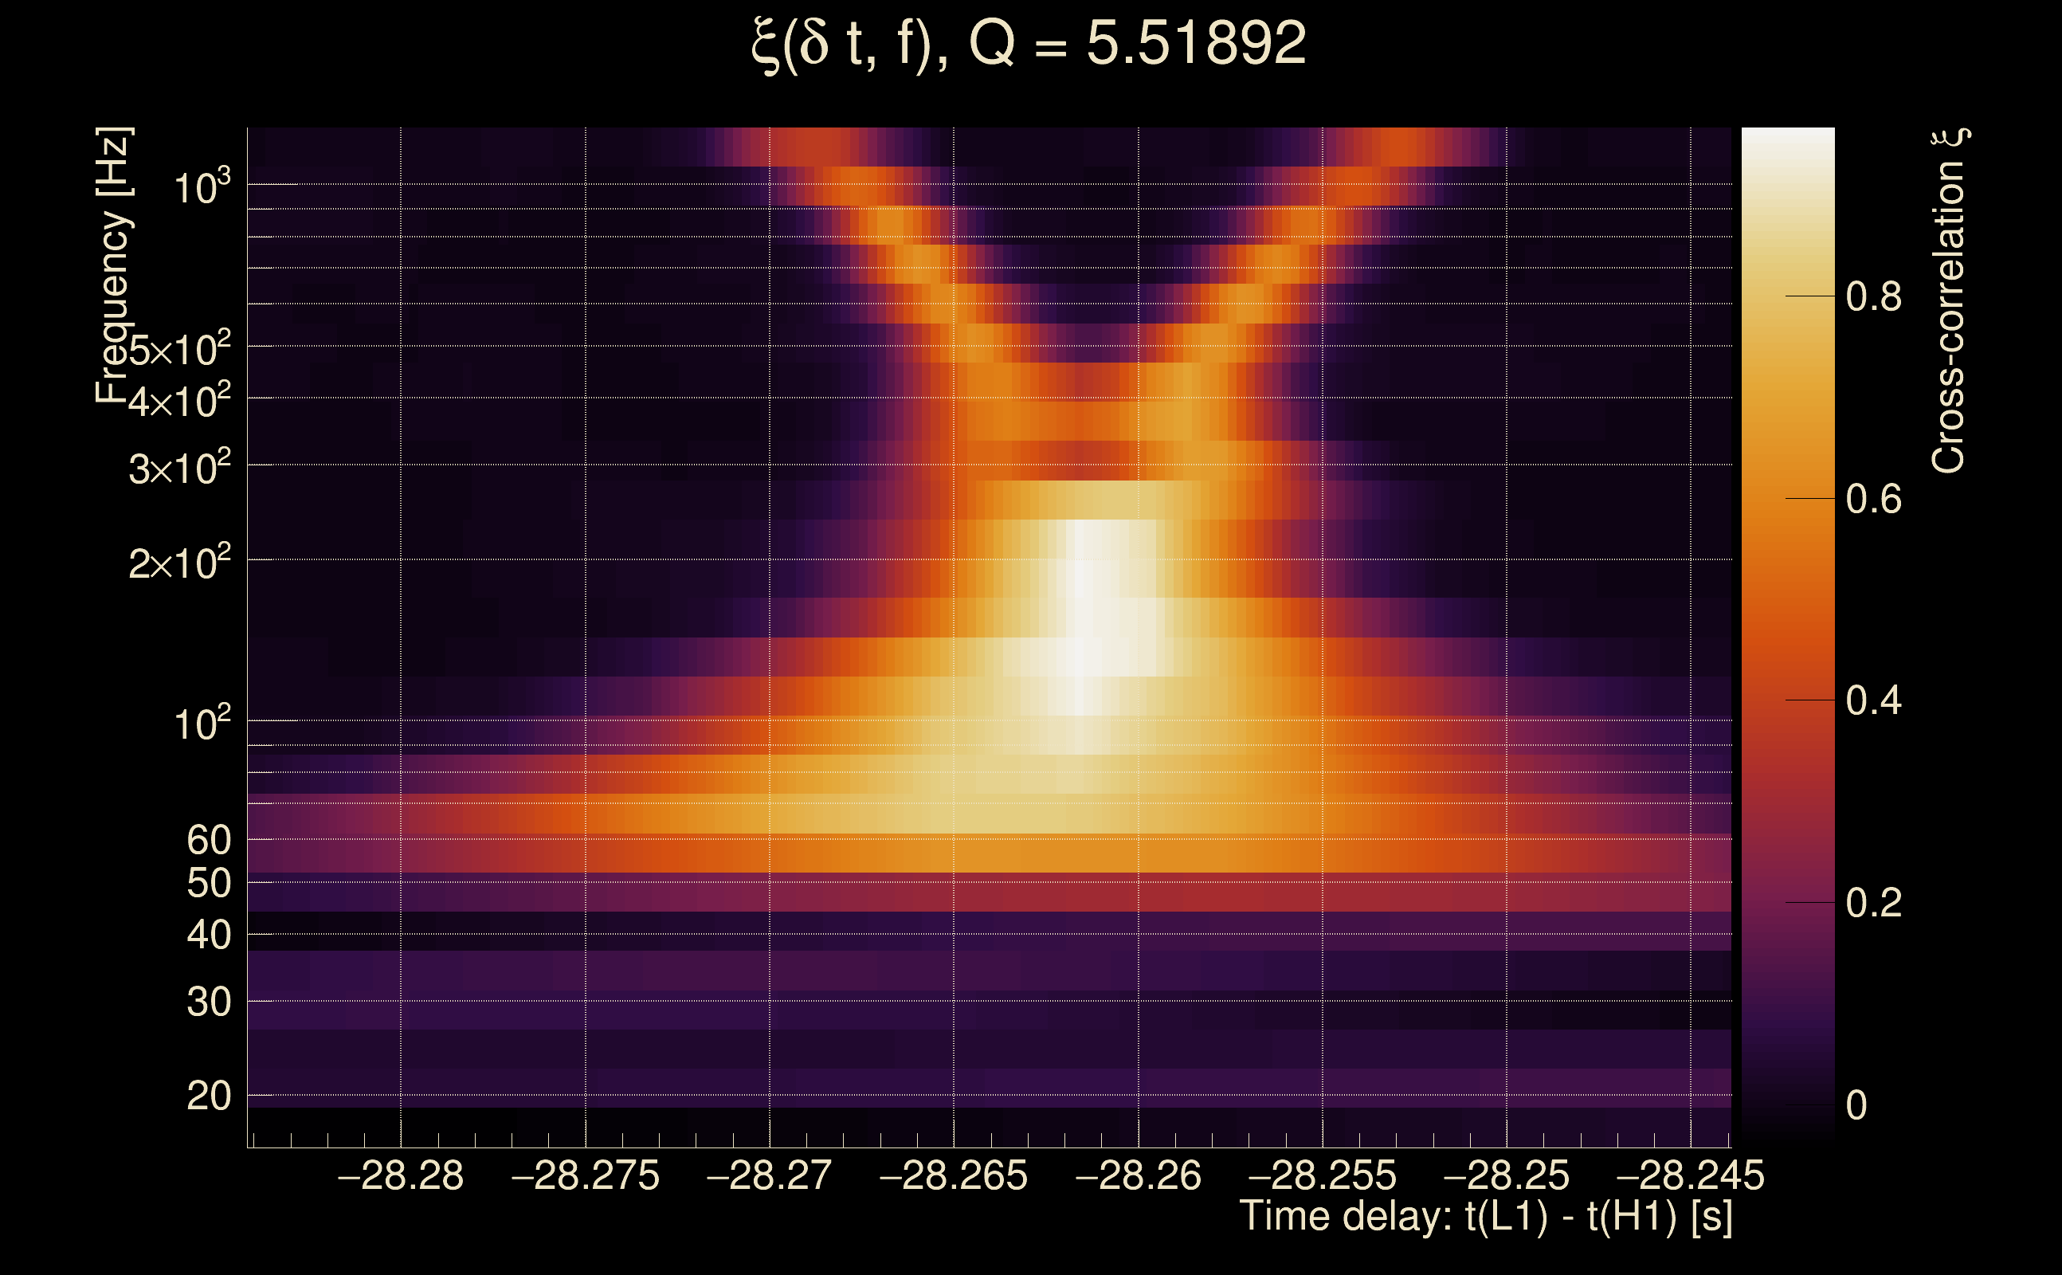The height and width of the screenshot is (1275, 2062).
Task: Click the 0.8 colorbar tick label
Action: (1873, 296)
